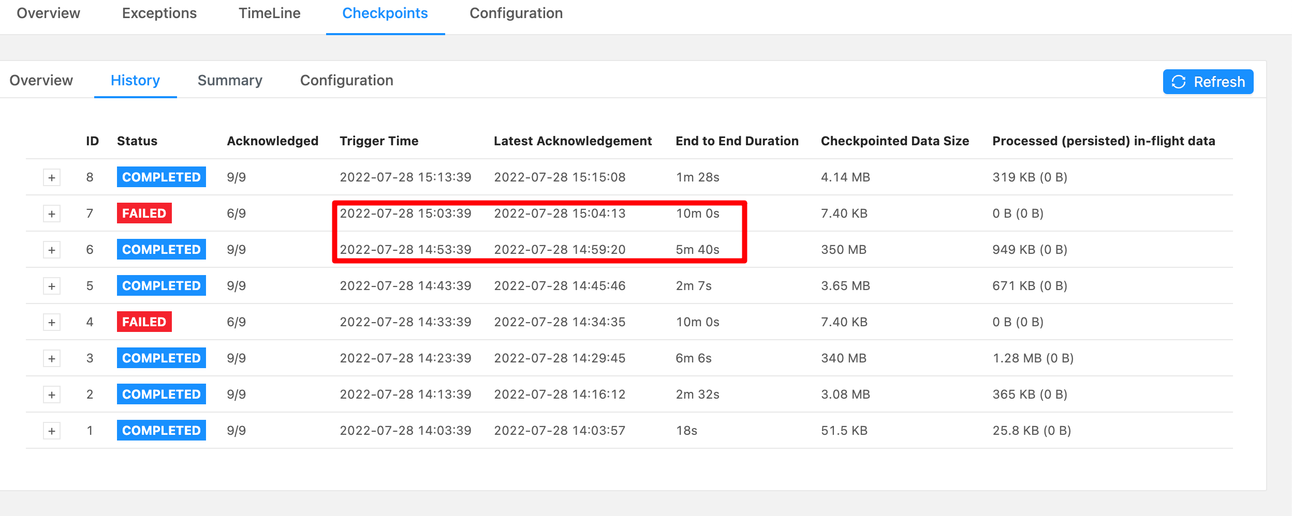Click trigger time 2022-07-28 14:43:39
The width and height of the screenshot is (1292, 516).
pos(405,286)
